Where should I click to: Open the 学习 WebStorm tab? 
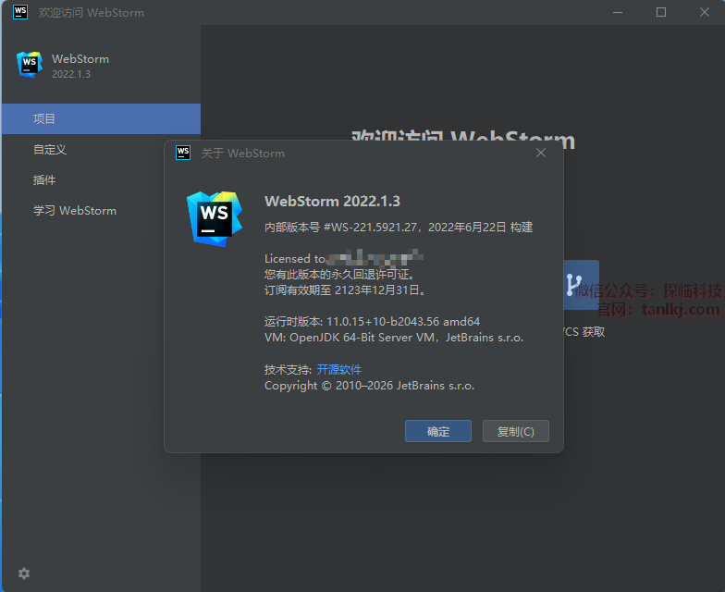pyautogui.click(x=102, y=211)
